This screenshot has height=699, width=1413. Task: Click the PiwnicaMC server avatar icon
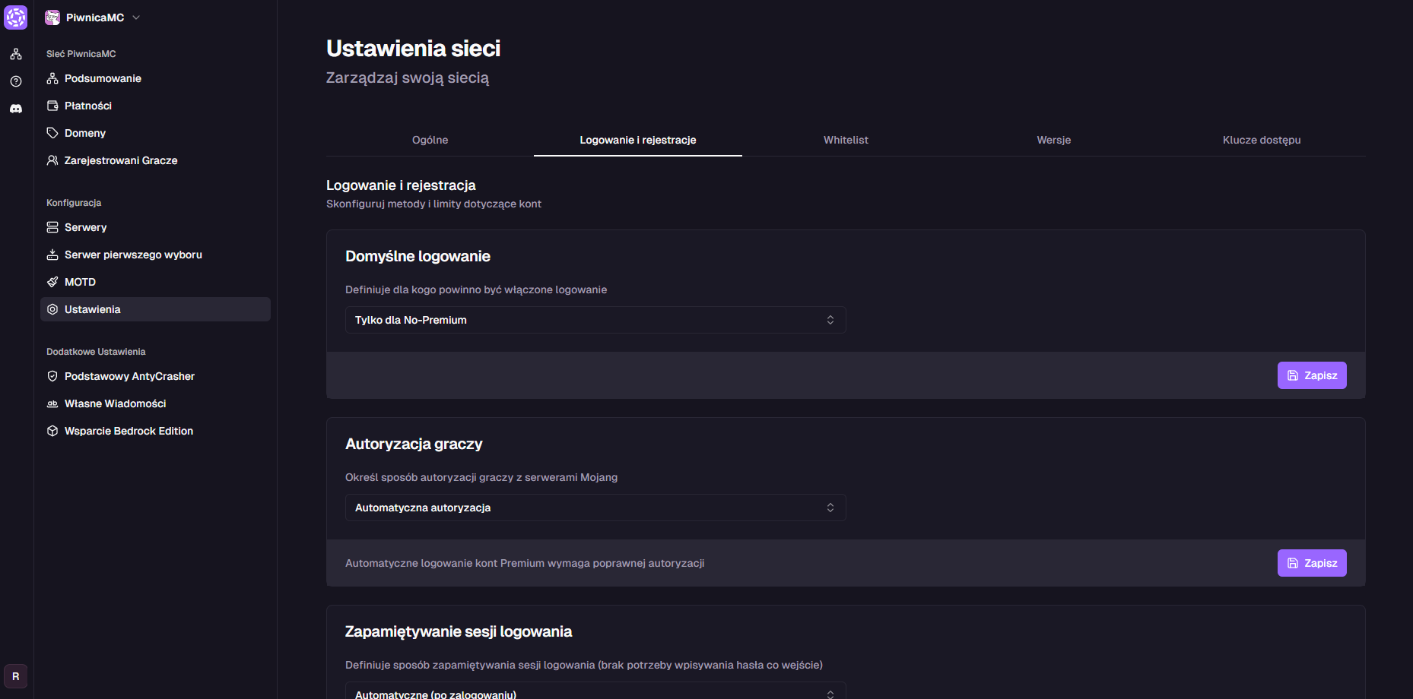click(52, 17)
